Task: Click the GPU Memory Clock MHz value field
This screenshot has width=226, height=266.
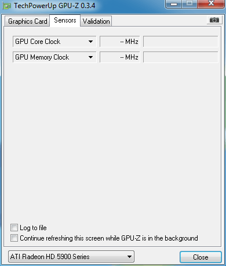Action: click(x=120, y=57)
